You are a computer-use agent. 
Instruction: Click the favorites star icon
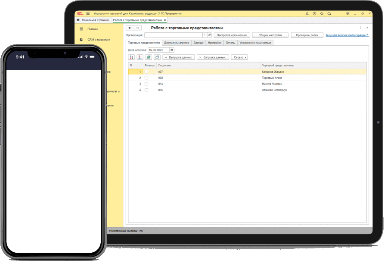pyautogui.click(x=322, y=13)
